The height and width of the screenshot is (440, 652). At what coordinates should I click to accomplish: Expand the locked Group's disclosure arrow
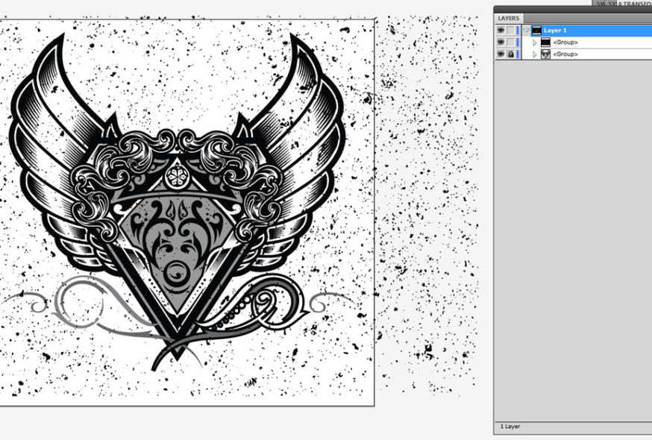pyautogui.click(x=533, y=53)
